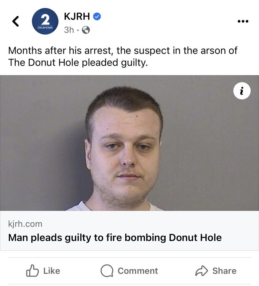Click the globe public audience icon

coord(86,30)
